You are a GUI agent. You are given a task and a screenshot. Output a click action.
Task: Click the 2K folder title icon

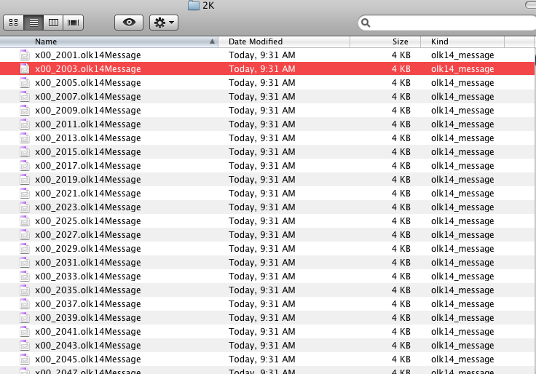click(x=194, y=5)
